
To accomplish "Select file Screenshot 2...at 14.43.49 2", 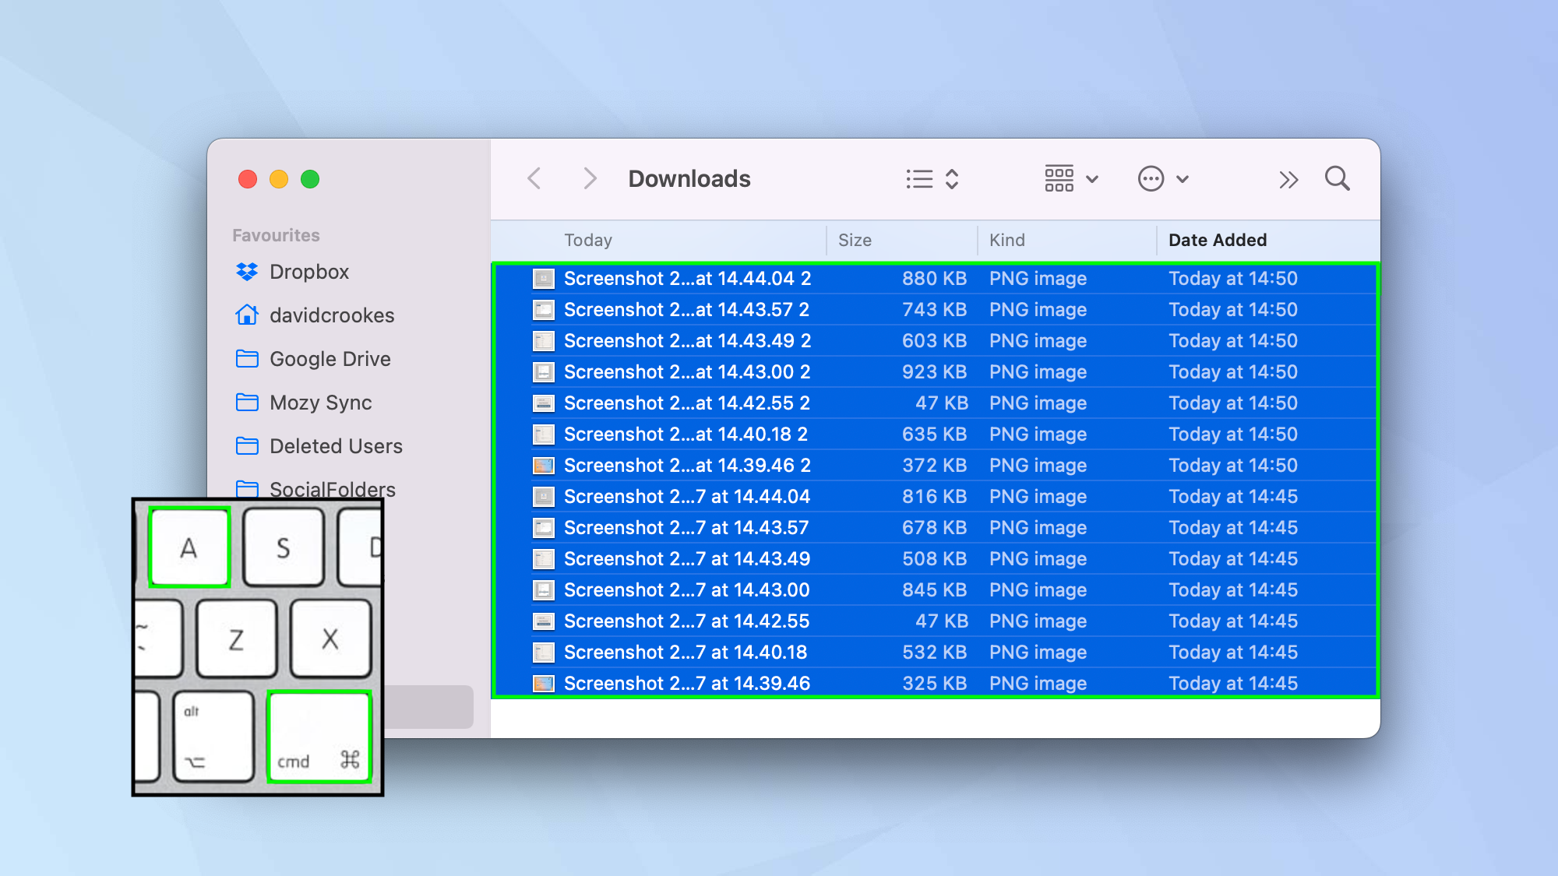I will click(936, 341).
